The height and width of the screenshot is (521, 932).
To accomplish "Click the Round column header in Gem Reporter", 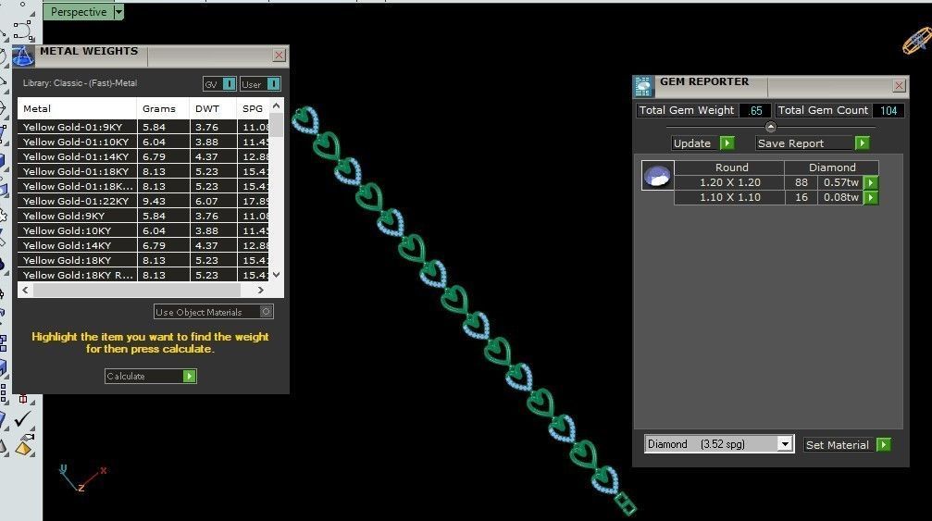I will tap(729, 167).
